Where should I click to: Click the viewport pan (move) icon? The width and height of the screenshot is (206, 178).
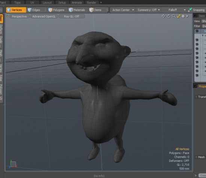(163, 16)
